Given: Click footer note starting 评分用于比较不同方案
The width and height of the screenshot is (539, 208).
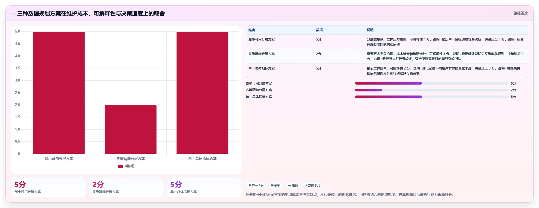Looking at the screenshot, I should click(x=350, y=195).
